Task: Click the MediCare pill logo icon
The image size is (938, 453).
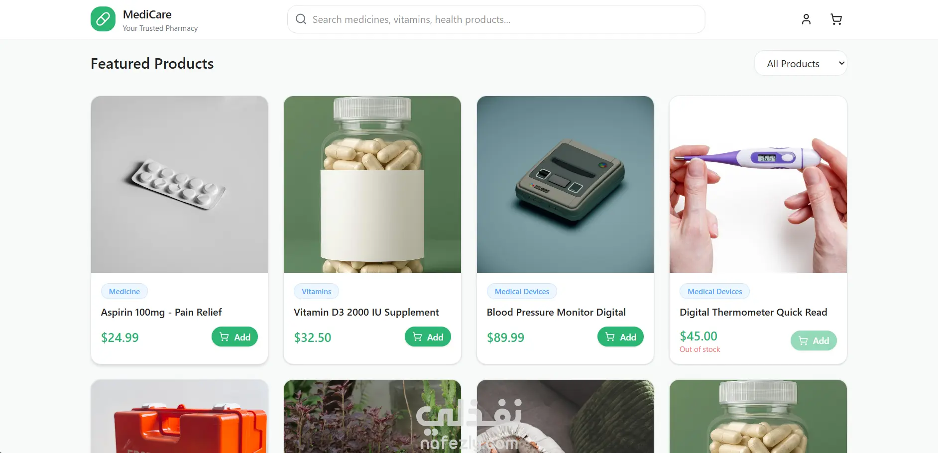Action: click(103, 19)
